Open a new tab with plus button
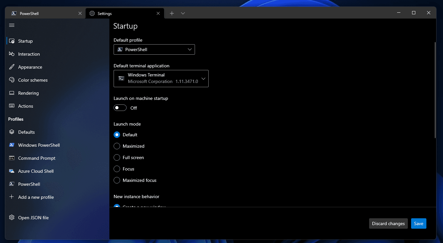443x243 pixels. pos(172,13)
